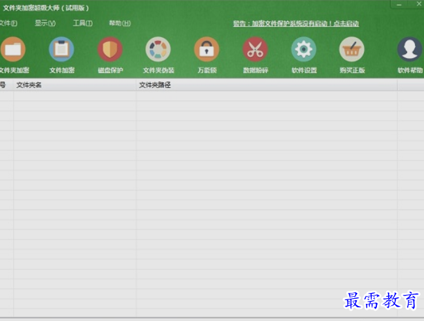424x321 pixels.
Task: Click the 购买正版 shopping basket icon
Action: click(352, 50)
